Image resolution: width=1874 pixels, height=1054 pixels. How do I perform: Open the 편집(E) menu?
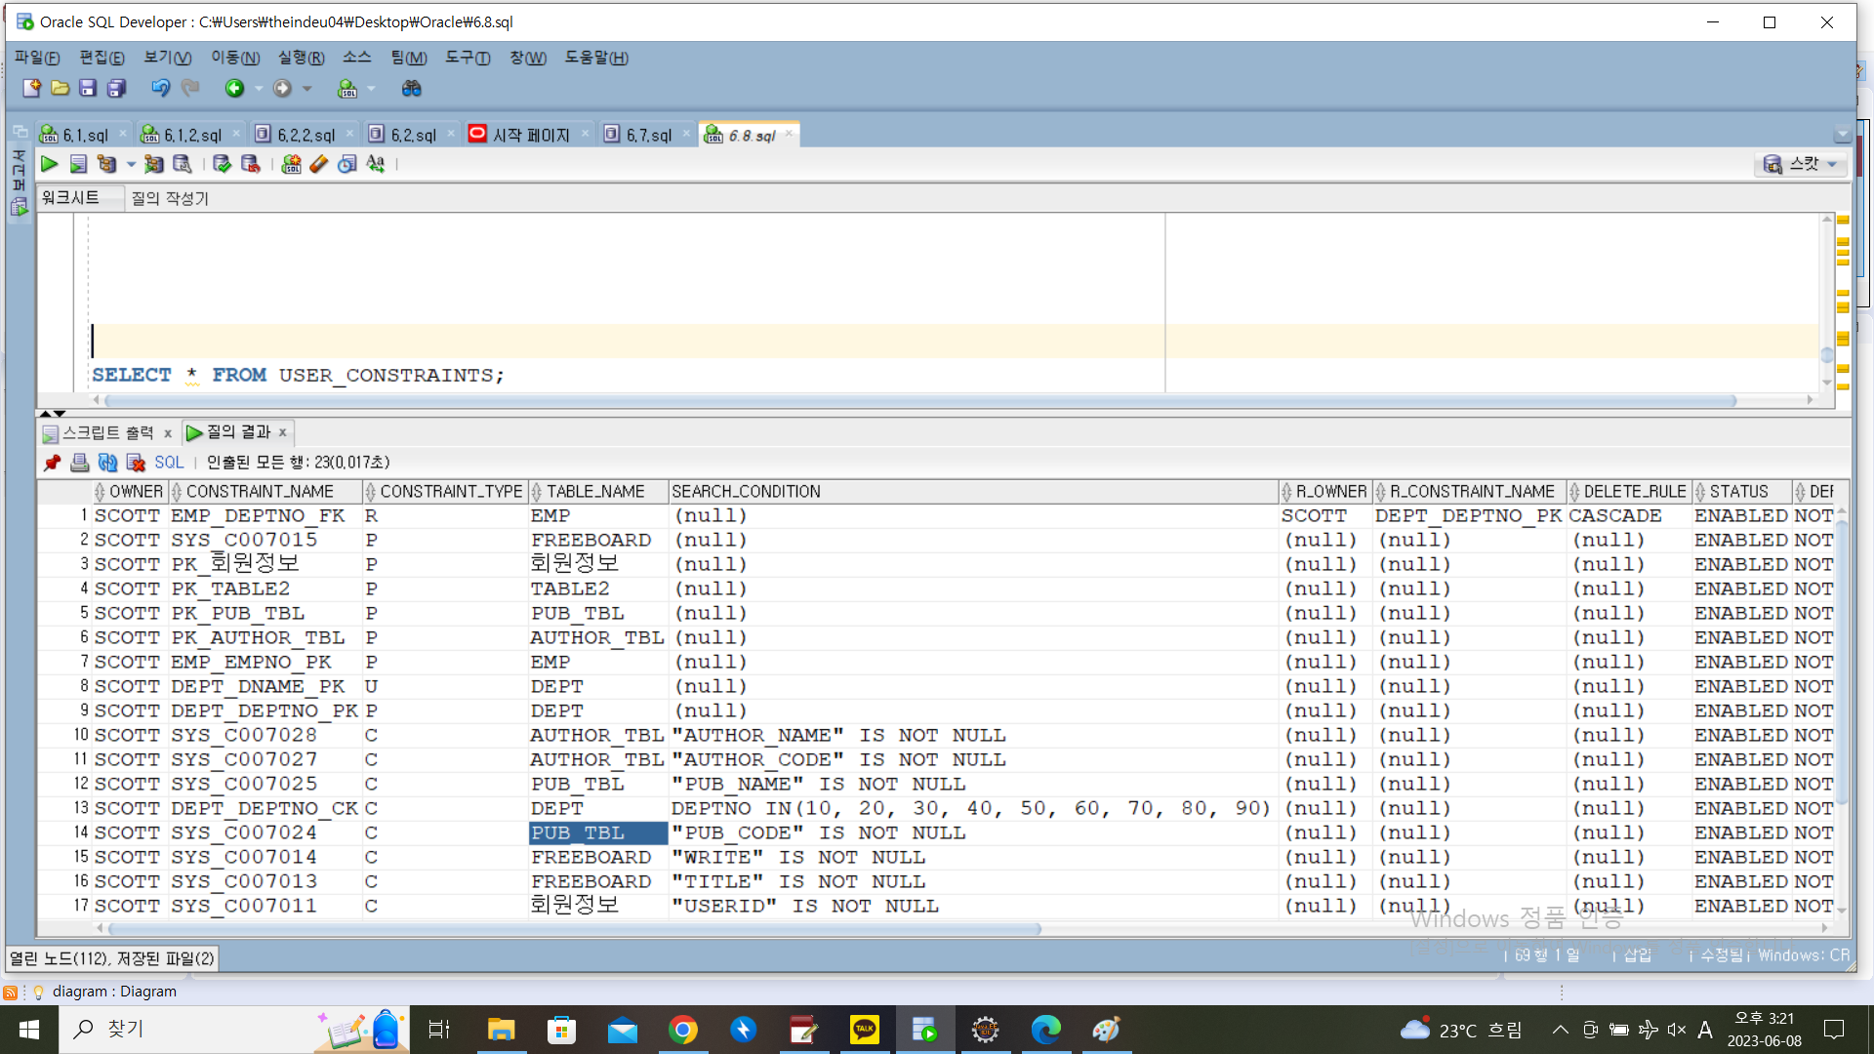[x=102, y=58]
